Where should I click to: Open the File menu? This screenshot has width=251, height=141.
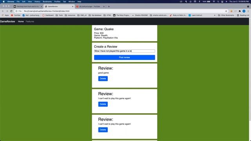18,2
